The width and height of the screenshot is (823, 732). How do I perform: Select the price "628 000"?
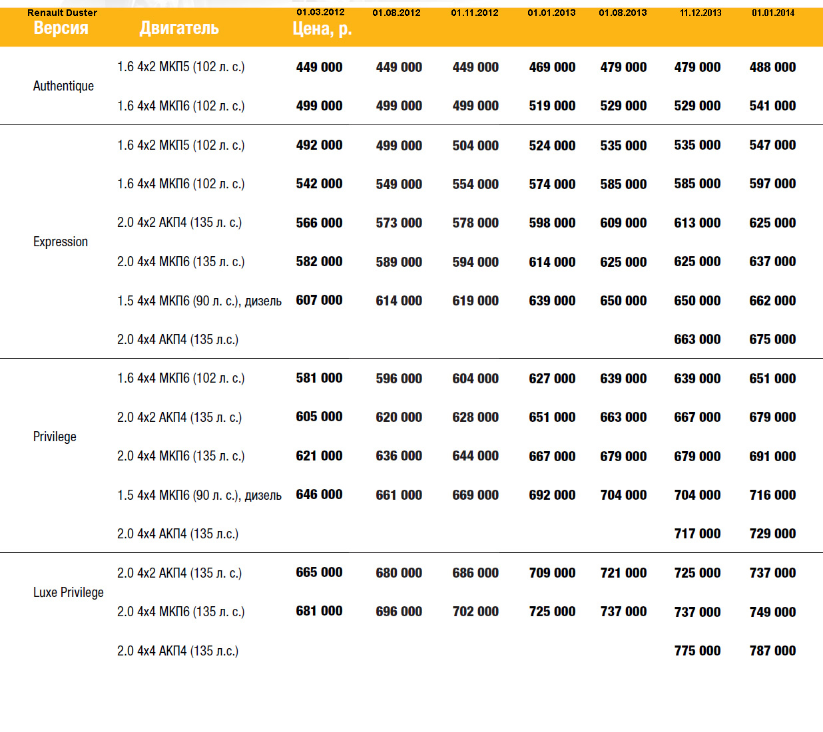(475, 417)
